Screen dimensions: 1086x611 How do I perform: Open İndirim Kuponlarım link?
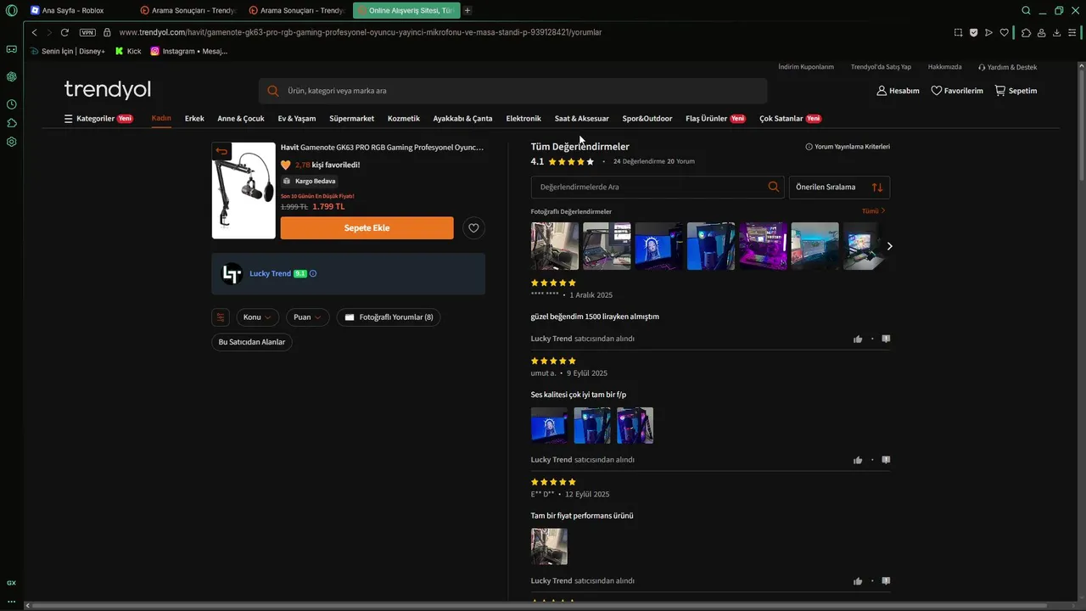[x=806, y=67]
